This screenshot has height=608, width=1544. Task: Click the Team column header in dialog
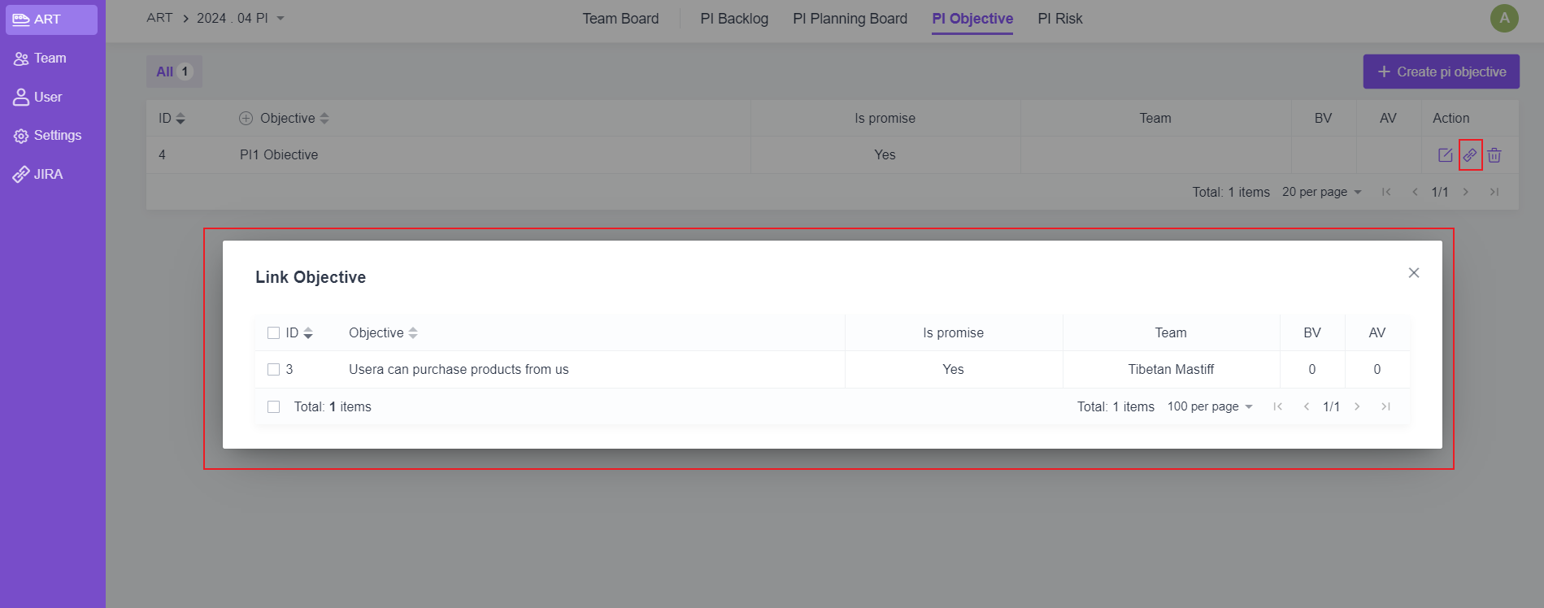point(1171,332)
